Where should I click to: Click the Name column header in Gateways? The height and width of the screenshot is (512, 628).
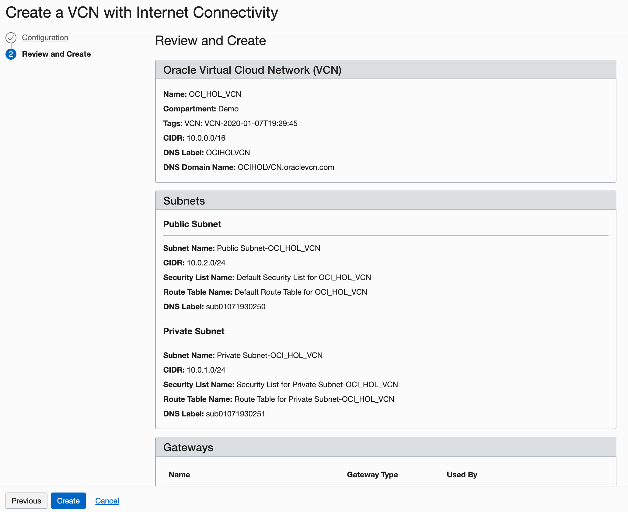click(x=179, y=475)
